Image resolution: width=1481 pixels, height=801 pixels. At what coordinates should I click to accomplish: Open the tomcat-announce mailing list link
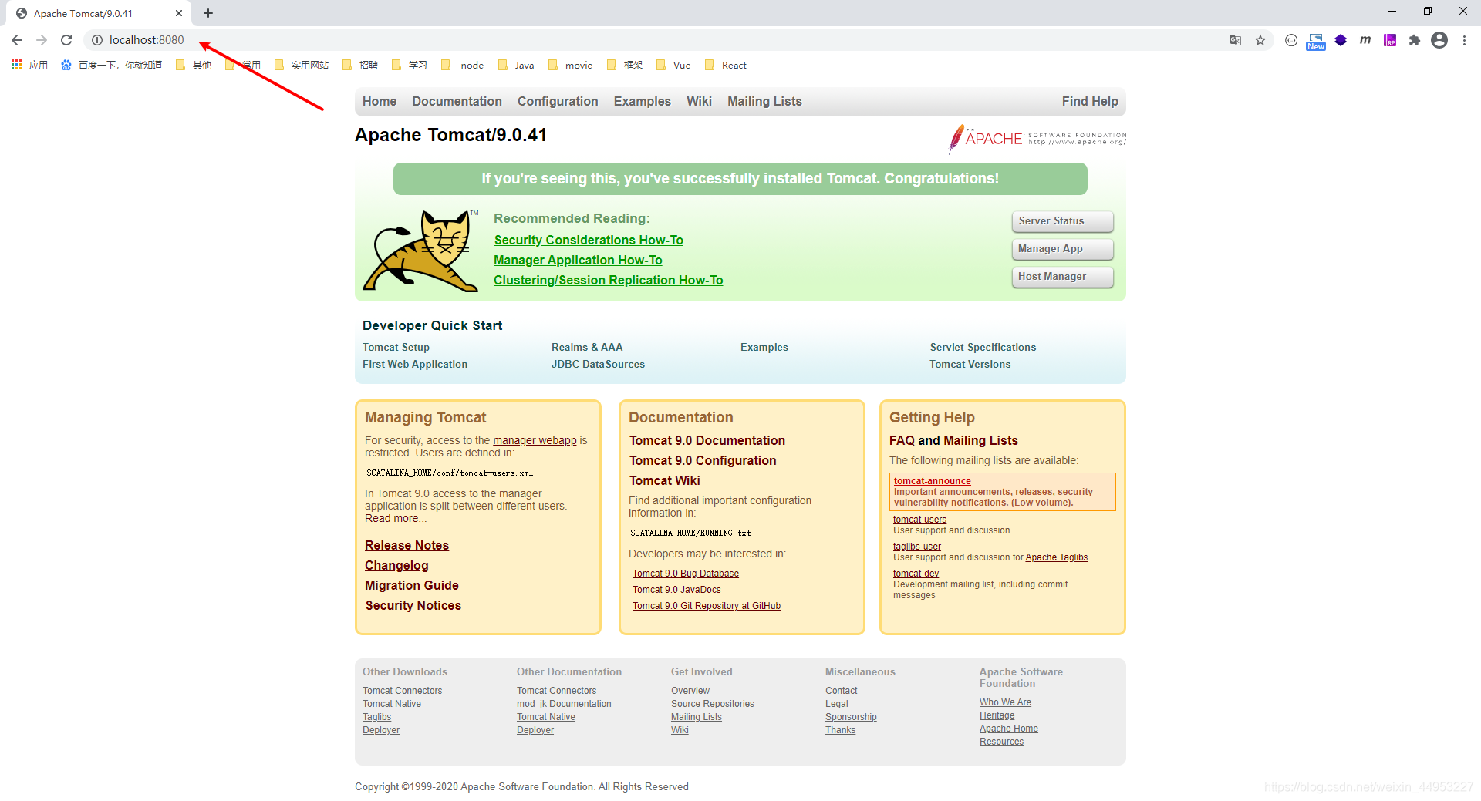(x=932, y=480)
